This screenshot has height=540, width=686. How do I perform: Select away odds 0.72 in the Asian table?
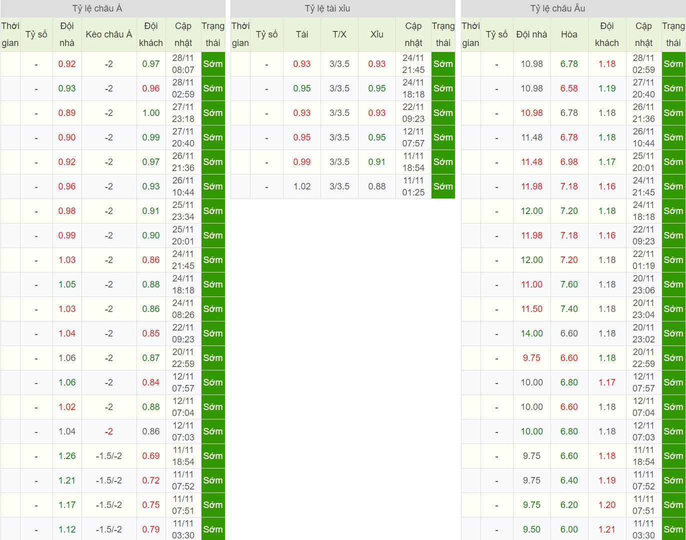tap(151, 480)
